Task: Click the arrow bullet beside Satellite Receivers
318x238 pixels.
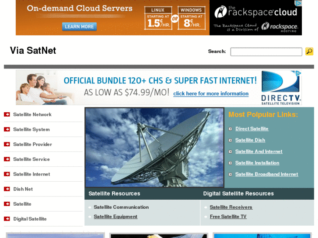Action: [x=206, y=207]
